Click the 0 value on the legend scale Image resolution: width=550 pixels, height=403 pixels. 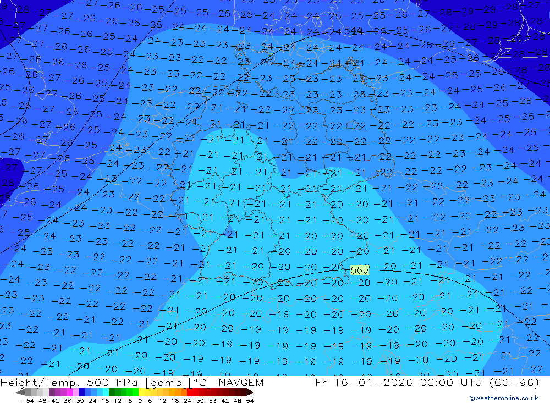pyautogui.click(x=141, y=400)
